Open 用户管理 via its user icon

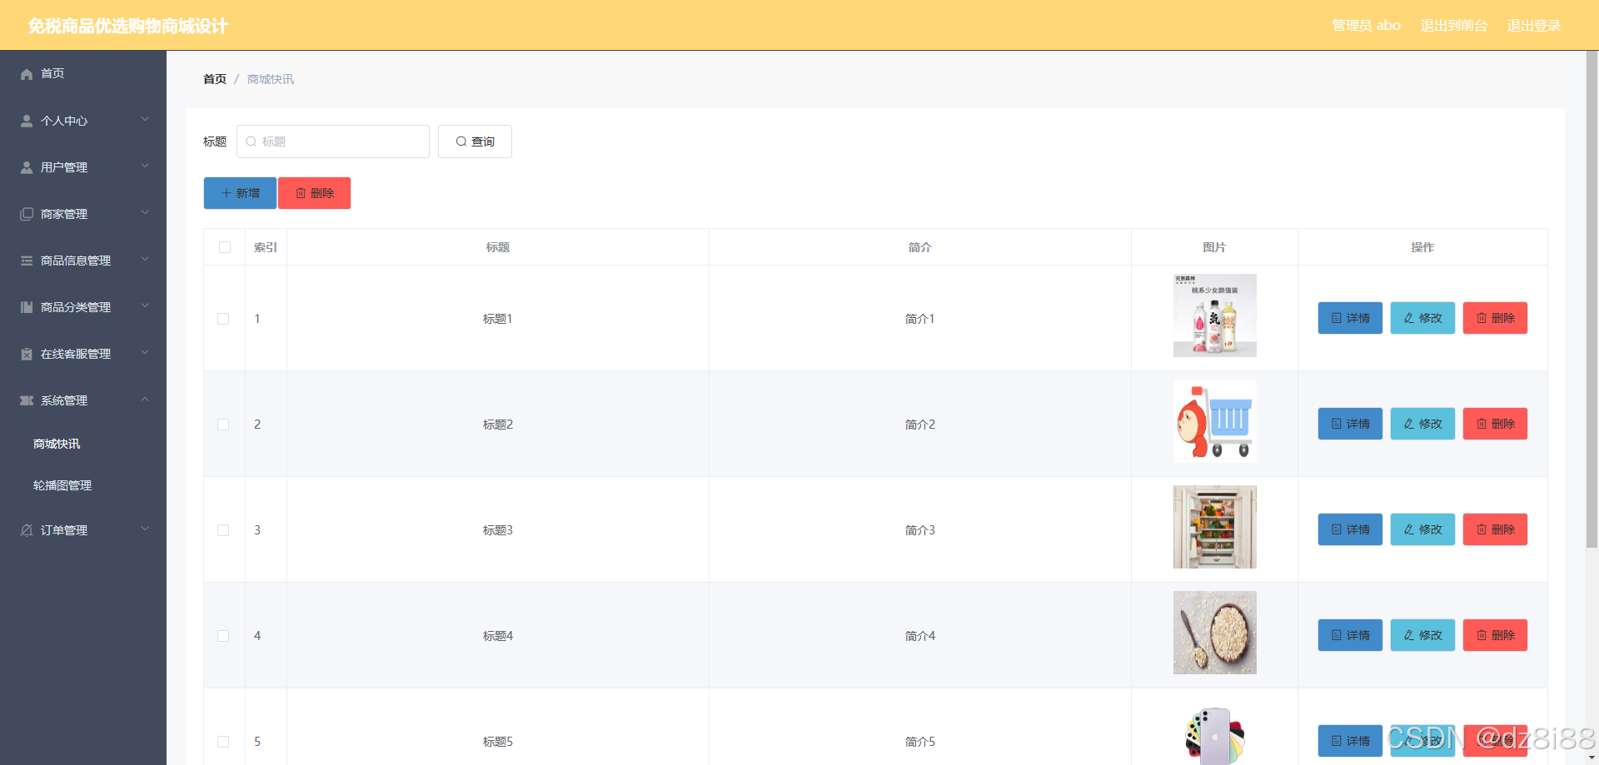pyautogui.click(x=26, y=166)
